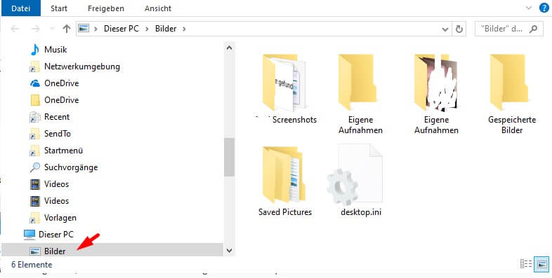The height and width of the screenshot is (278, 552).
Task: Click the navigation pane scrollbar thumb
Action: 229,157
